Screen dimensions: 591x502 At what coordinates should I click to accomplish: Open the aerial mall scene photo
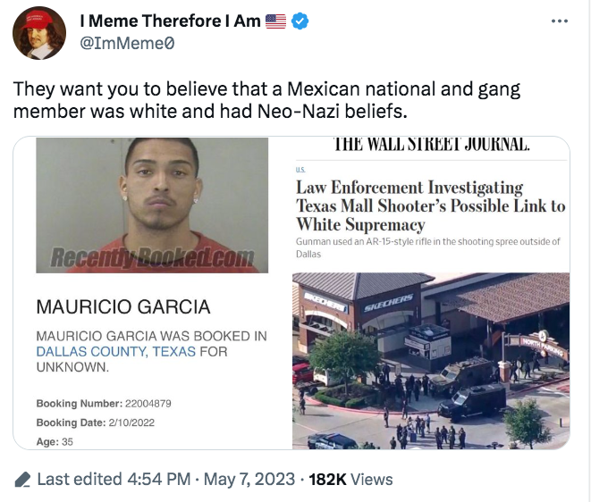(431, 361)
